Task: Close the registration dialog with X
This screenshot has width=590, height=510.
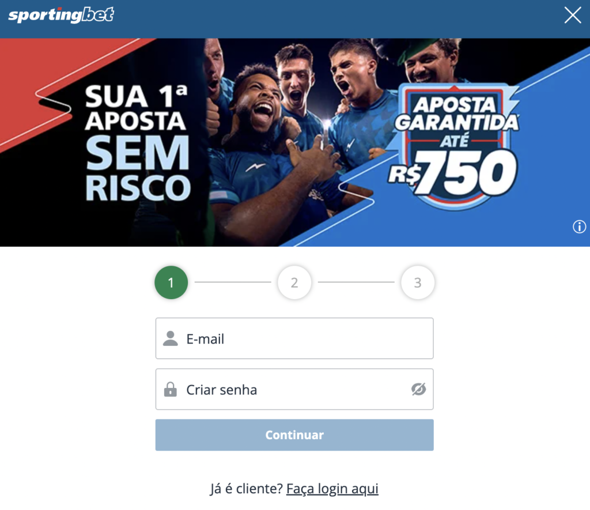Action: click(572, 16)
